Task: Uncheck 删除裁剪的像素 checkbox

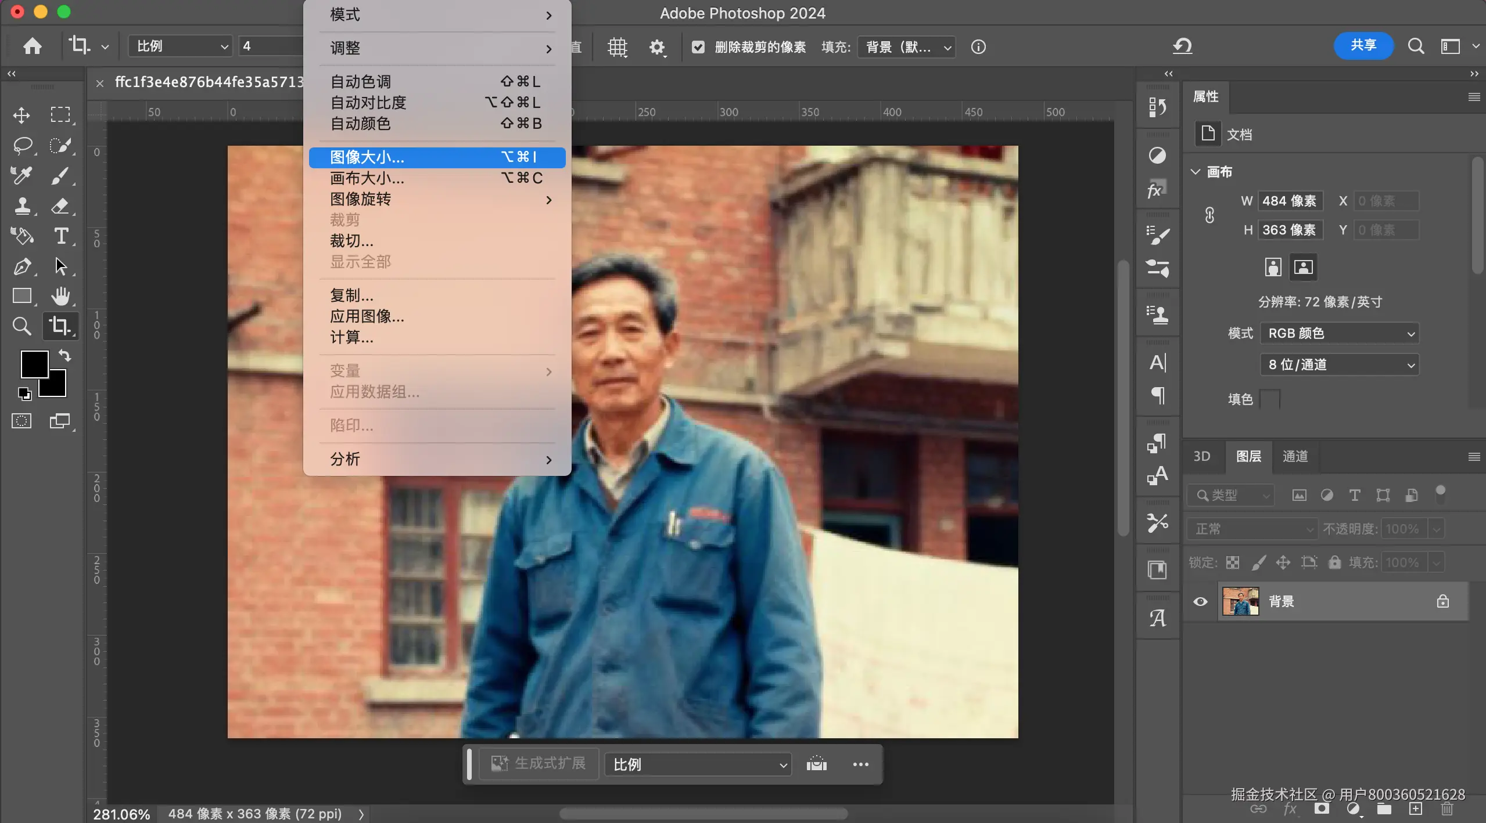Action: tap(698, 47)
